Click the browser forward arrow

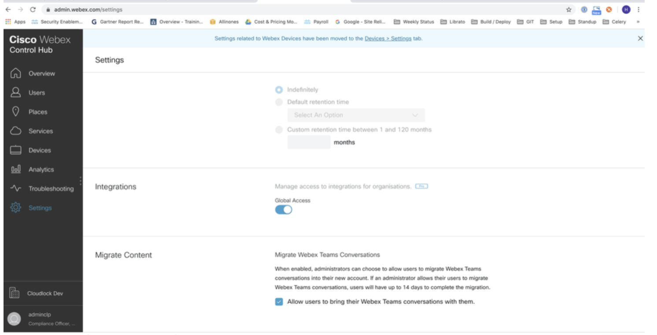tap(20, 9)
